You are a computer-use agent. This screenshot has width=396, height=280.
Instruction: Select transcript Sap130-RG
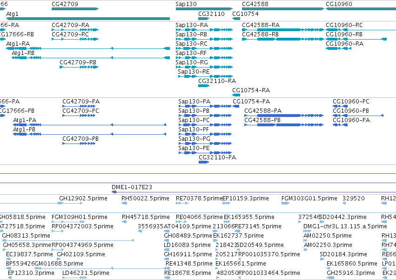click(204, 67)
